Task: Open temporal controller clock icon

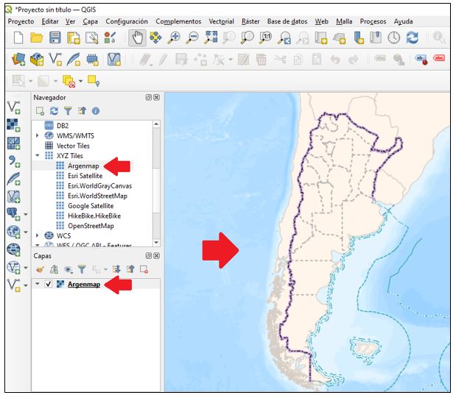Action: pos(394,38)
